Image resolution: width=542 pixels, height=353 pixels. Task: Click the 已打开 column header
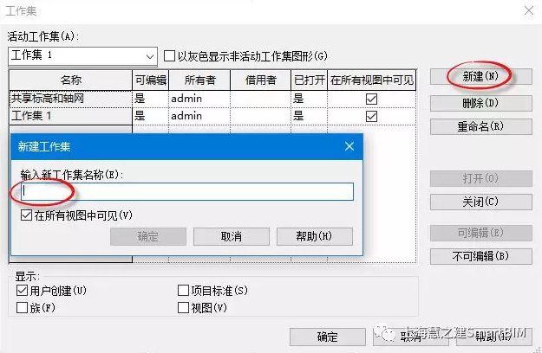(x=309, y=80)
